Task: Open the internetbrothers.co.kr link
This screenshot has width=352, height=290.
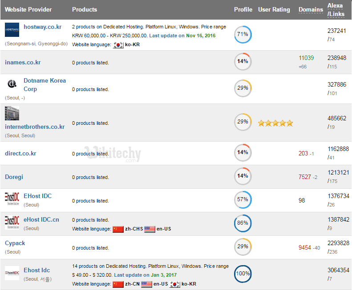Action: point(35,127)
